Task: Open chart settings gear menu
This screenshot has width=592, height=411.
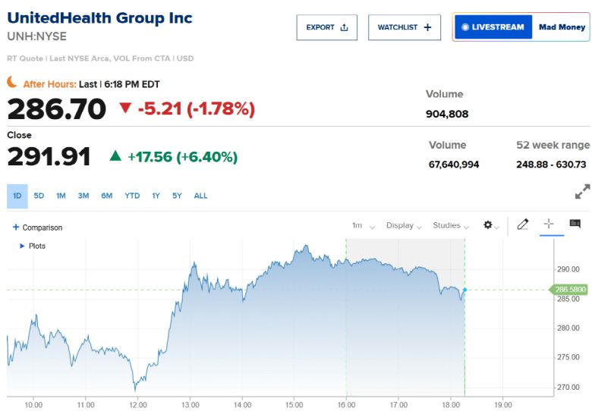Action: click(x=488, y=225)
